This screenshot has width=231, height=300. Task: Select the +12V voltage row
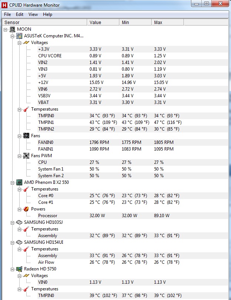133,82
